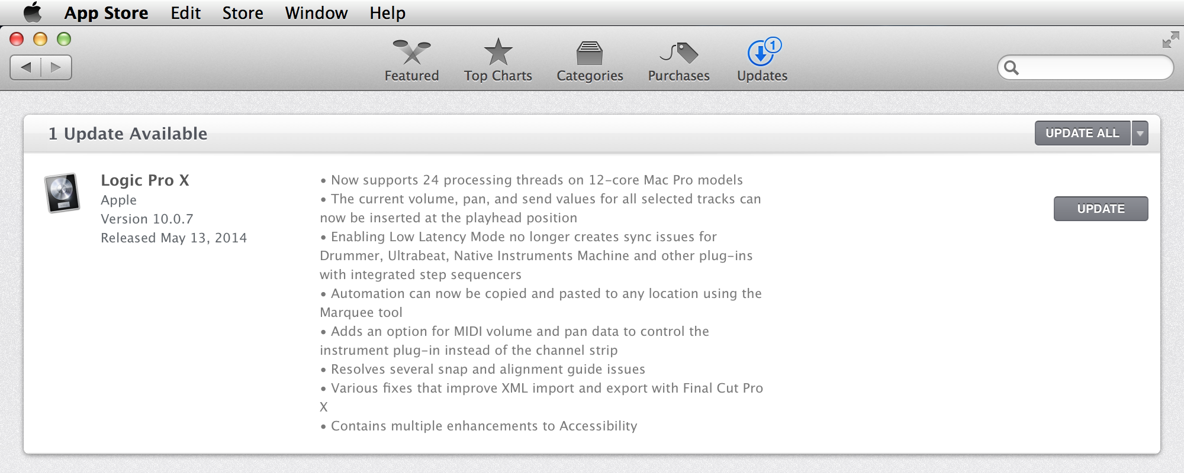Open the Updates download icon
This screenshot has width=1184, height=473.
click(761, 53)
